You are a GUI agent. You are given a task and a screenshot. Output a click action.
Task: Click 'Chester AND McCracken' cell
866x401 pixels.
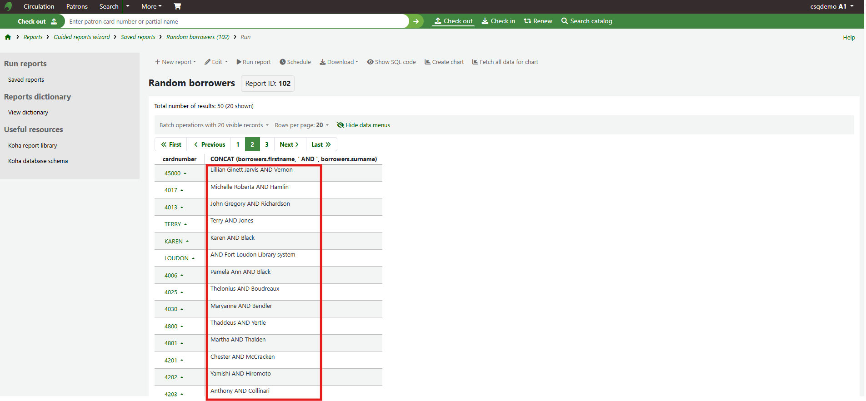click(x=294, y=360)
